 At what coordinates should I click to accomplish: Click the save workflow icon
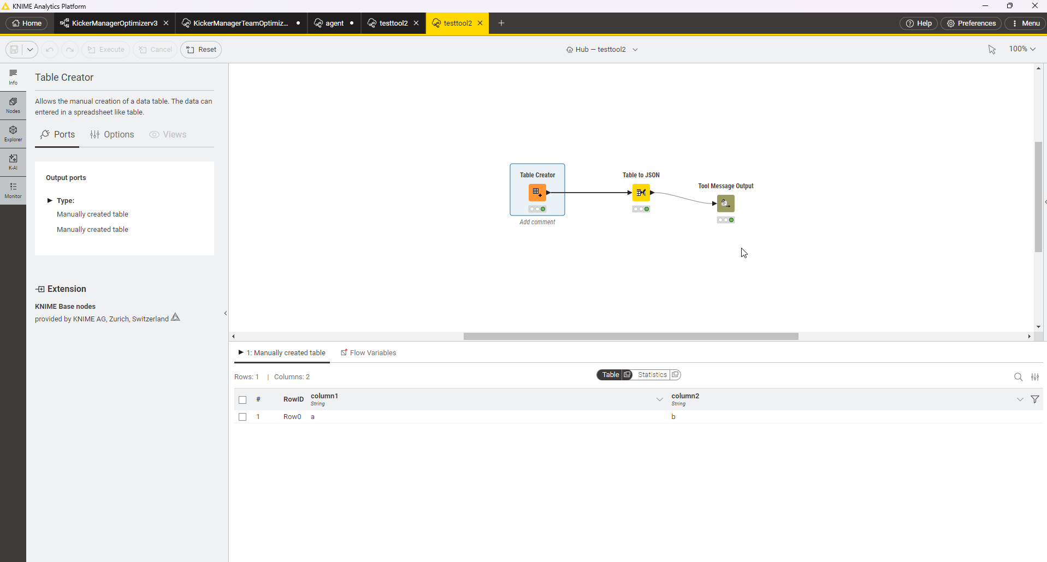(14, 50)
